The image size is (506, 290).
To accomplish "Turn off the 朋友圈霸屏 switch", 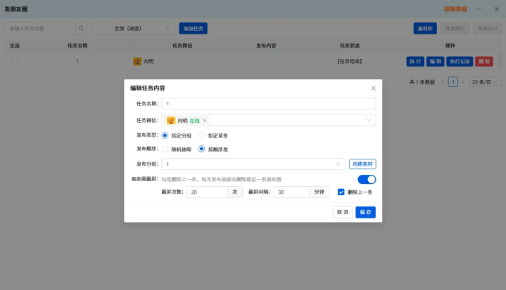I will [x=367, y=179].
